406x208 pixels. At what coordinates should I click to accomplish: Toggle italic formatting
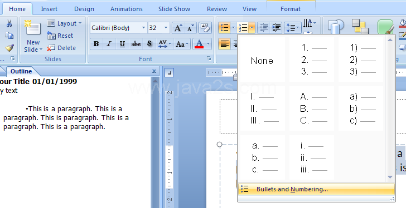pyautogui.click(x=109, y=44)
